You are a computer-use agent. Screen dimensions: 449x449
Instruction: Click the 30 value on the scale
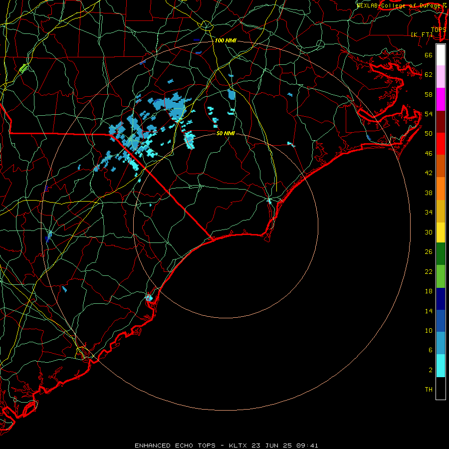point(429,232)
